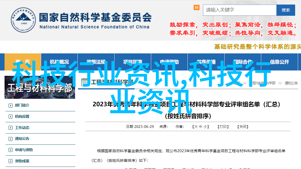This screenshot has width=301, height=169.
Task: Click the arrow icon beside 工作动态
Action: point(10,128)
